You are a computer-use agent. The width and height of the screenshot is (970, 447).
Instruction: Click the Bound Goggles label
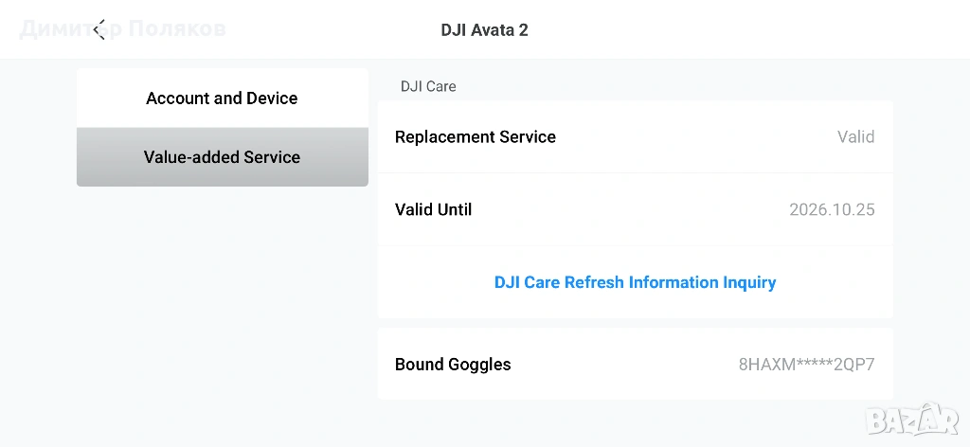pos(453,365)
